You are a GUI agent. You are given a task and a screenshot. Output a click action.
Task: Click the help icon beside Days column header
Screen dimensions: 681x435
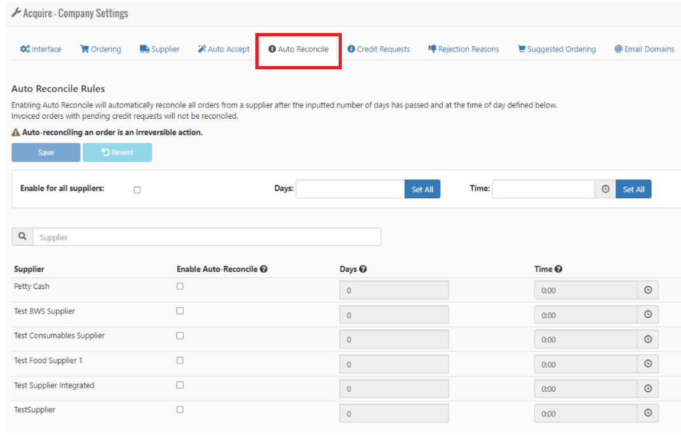(363, 269)
